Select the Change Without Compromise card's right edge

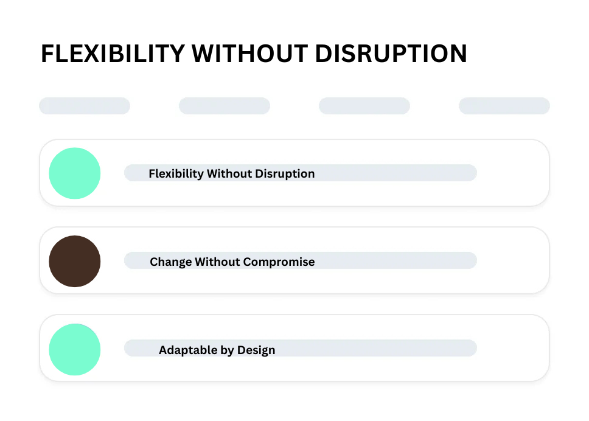point(517,261)
